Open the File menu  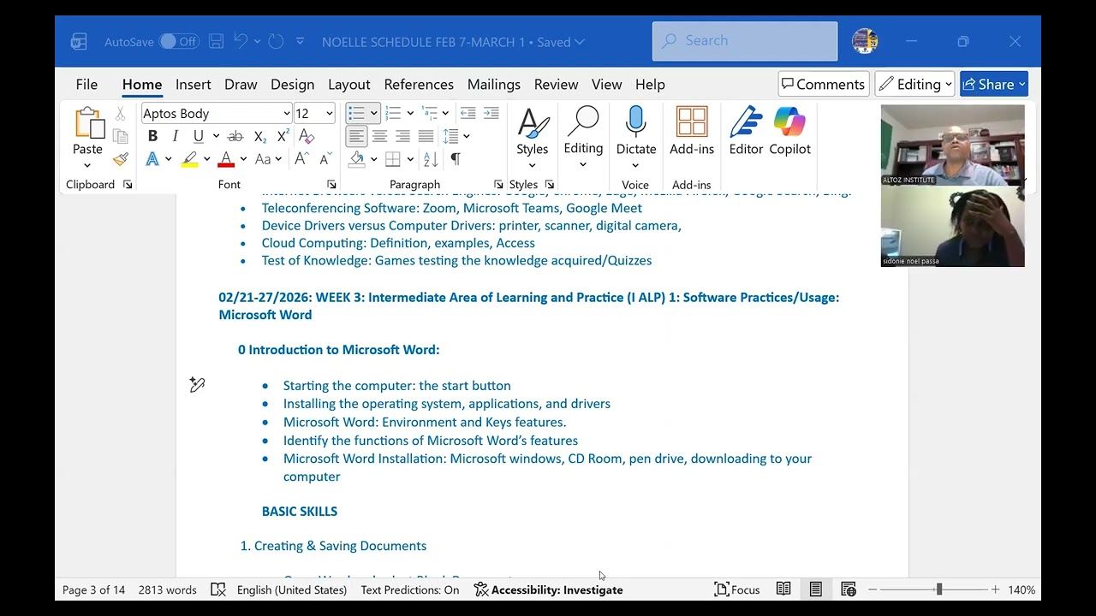[x=86, y=84]
